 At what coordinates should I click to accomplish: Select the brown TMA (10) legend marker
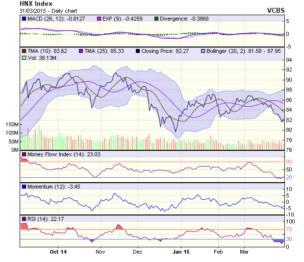(x=24, y=50)
